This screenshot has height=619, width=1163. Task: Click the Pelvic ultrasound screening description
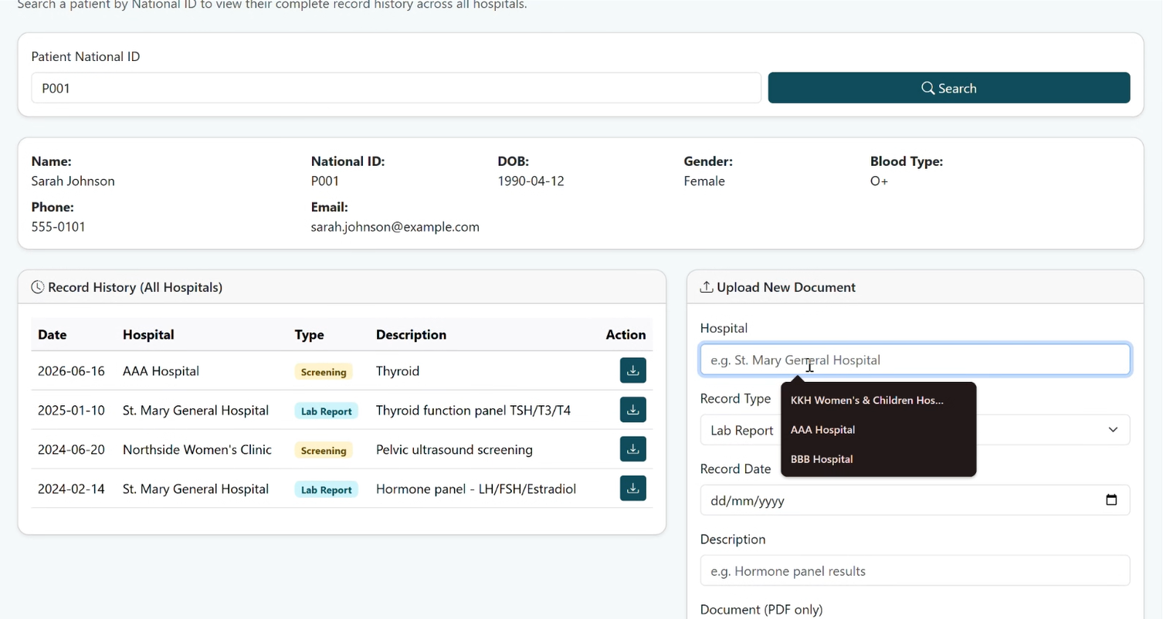(454, 450)
